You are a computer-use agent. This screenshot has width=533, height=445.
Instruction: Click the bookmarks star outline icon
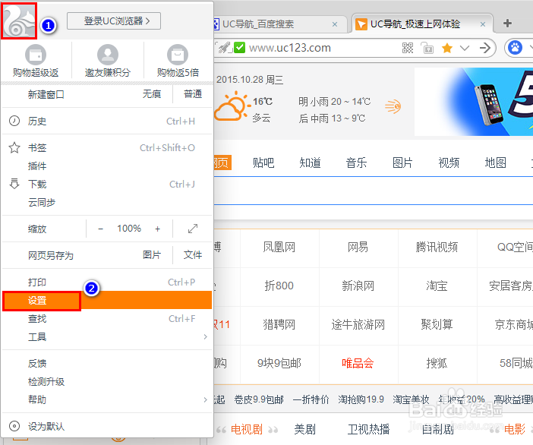[x=14, y=147]
